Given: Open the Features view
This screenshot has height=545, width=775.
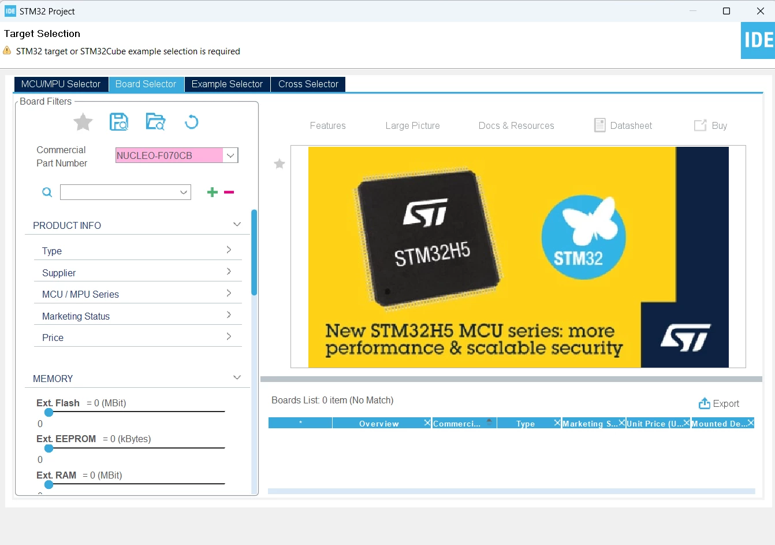Looking at the screenshot, I should pyautogui.click(x=327, y=125).
